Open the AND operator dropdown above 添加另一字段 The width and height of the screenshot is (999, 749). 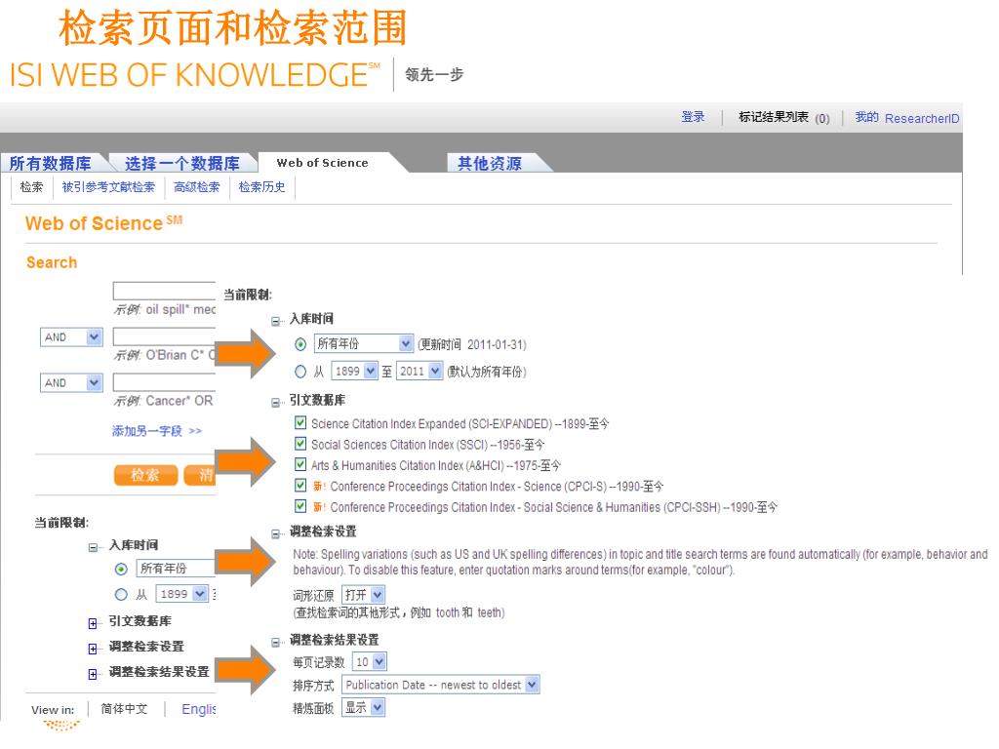[71, 382]
